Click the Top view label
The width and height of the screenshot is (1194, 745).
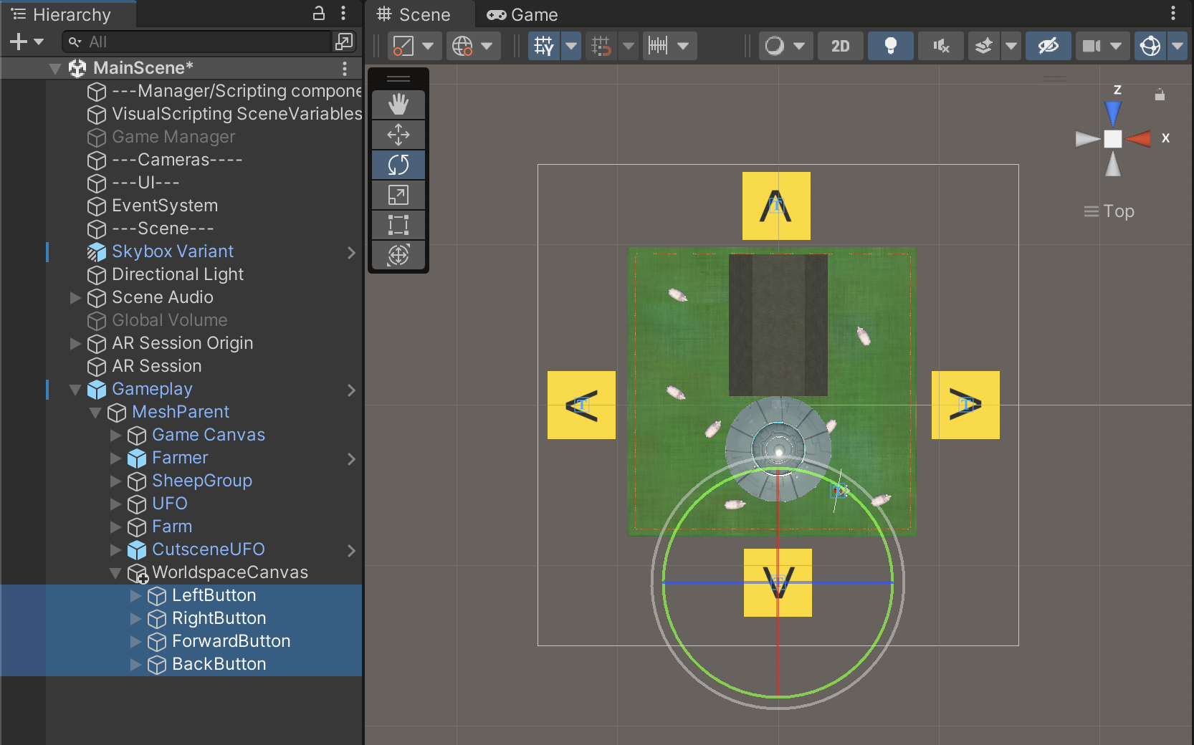point(1118,211)
